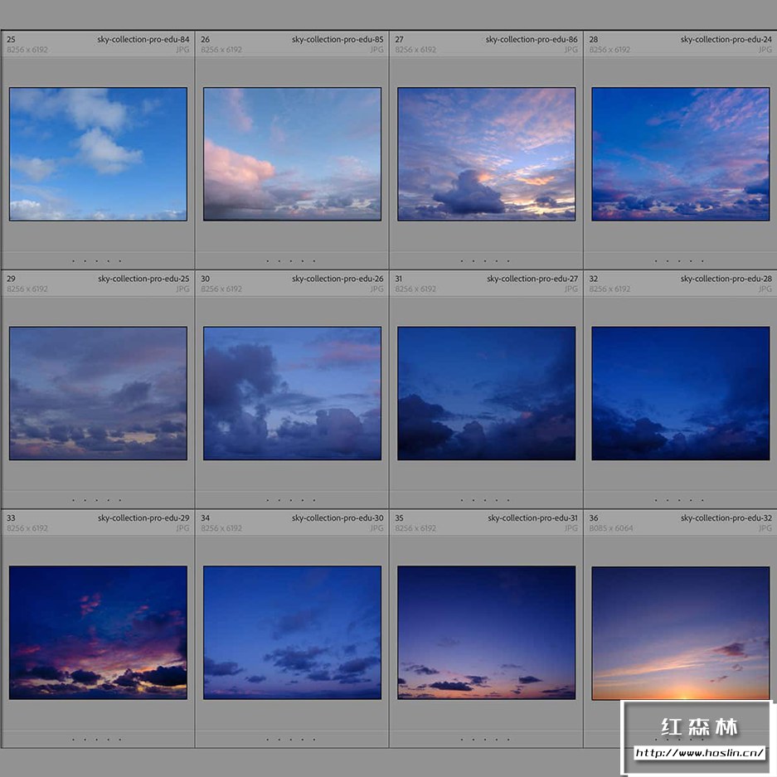777x777 pixels.
Task: Click the rating dots under sky-collection-pro-edu-29
Action: 97,740
